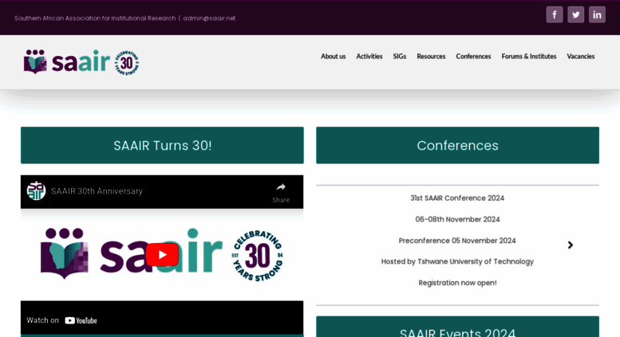The width and height of the screenshot is (620, 337).
Task: Click the video thumbnail's 30 Years Strong badge
Action: (258, 256)
